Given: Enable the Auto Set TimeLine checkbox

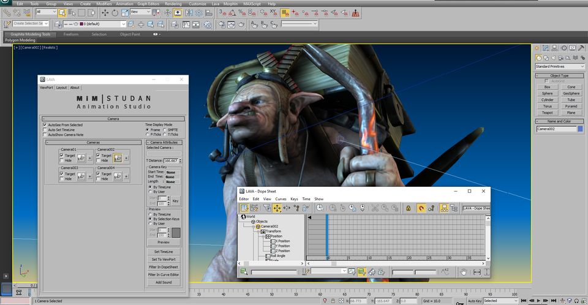Looking at the screenshot, I should (45, 130).
